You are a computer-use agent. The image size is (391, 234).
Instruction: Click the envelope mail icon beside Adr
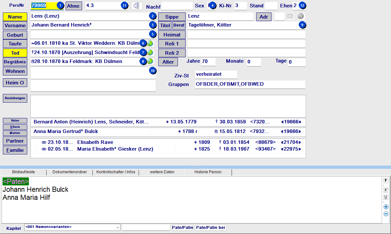tap(290, 16)
